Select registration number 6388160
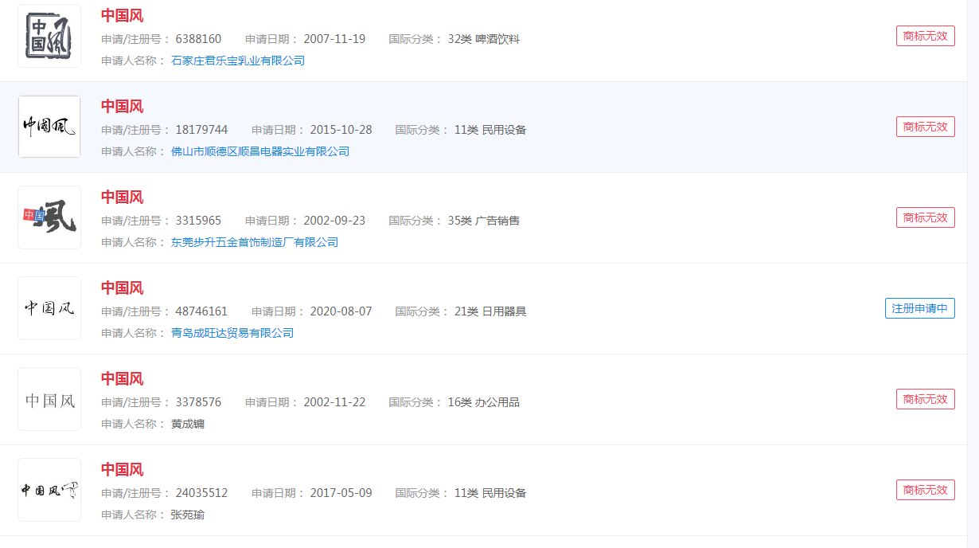Image resolution: width=979 pixels, height=548 pixels. point(198,39)
